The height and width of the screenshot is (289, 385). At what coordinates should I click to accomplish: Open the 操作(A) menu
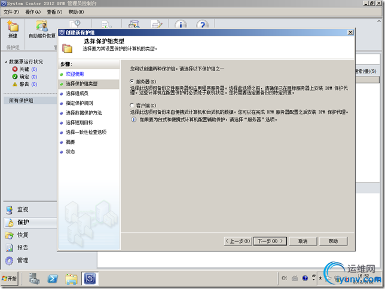(33, 12)
